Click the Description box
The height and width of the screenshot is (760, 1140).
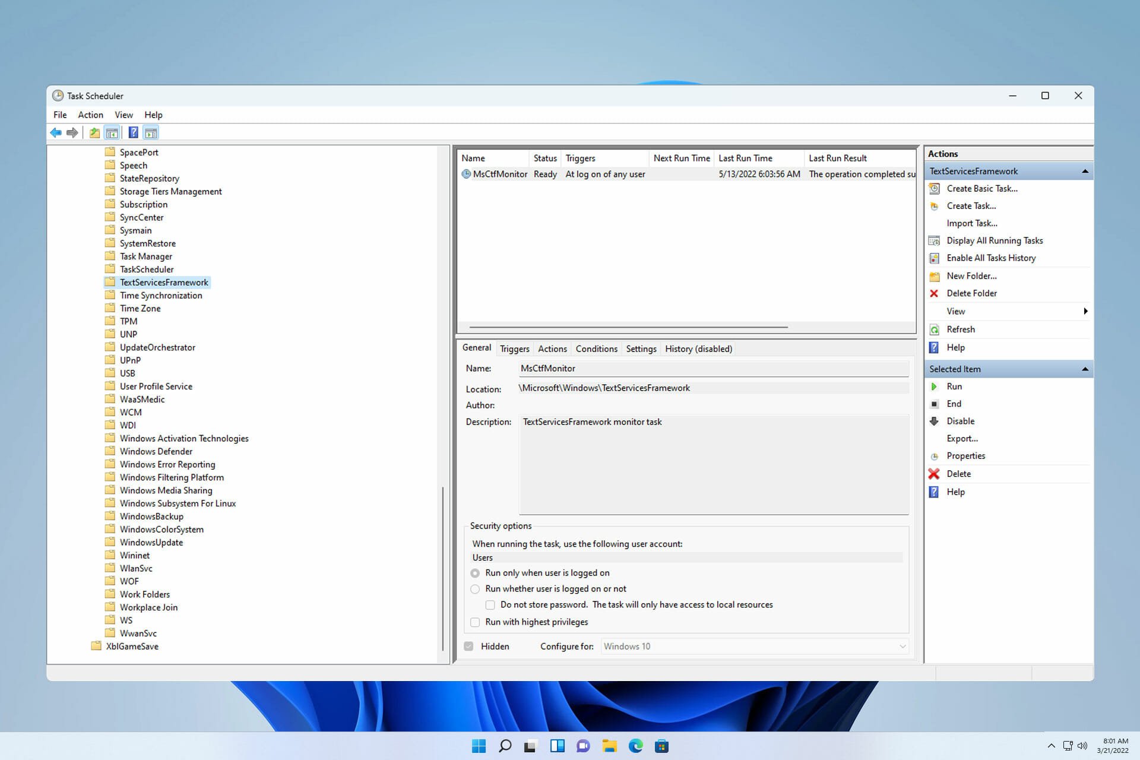pyautogui.click(x=714, y=464)
